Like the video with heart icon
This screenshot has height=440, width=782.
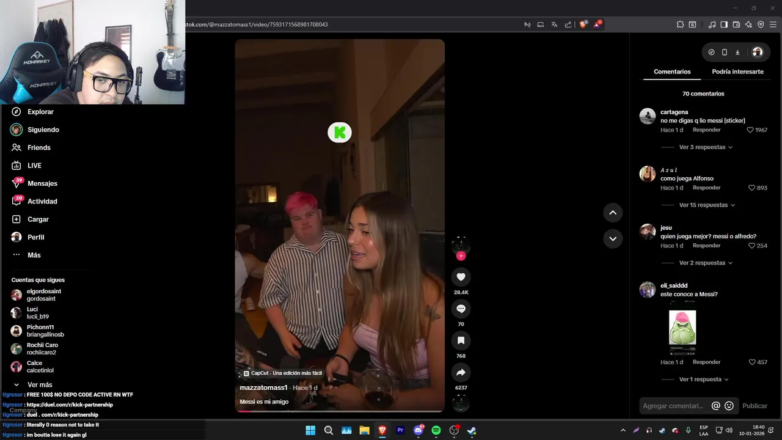click(x=461, y=277)
